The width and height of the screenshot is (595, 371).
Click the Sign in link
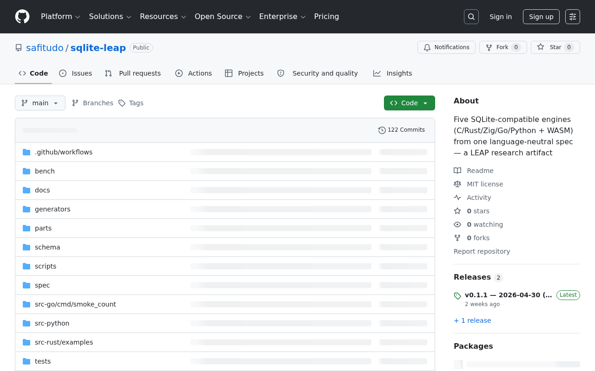(501, 17)
